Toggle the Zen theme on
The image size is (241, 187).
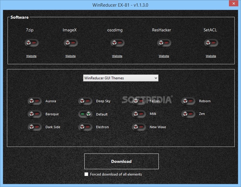[x=188, y=114]
